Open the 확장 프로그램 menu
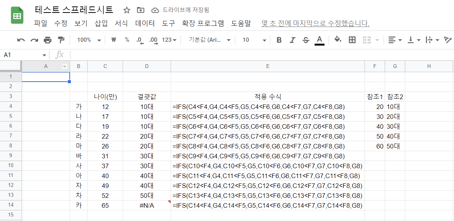Image resolution: width=454 pixels, height=221 pixels. [203, 24]
